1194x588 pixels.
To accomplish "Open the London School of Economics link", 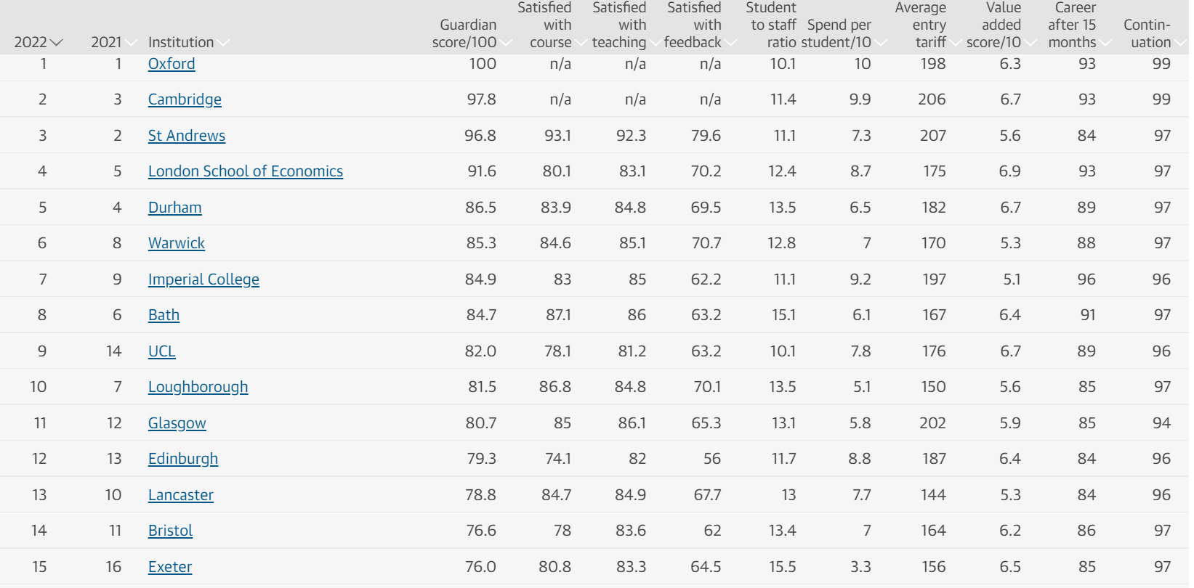I will pos(246,171).
